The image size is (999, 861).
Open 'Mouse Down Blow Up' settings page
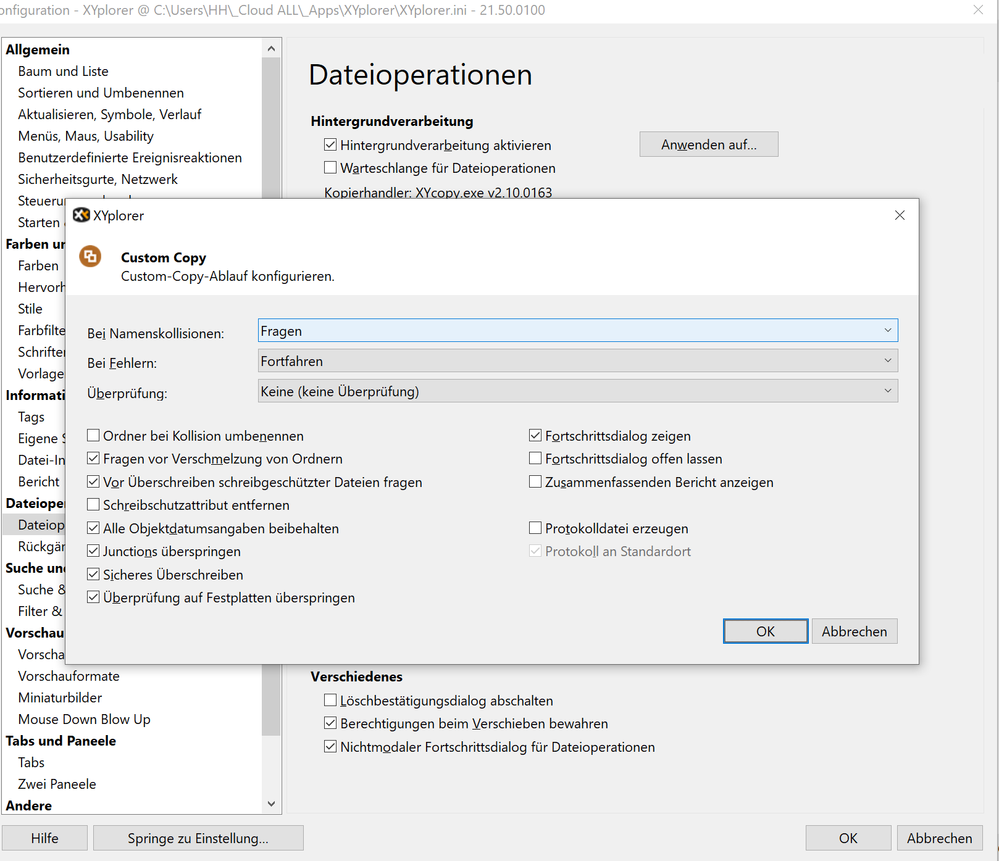(x=84, y=719)
